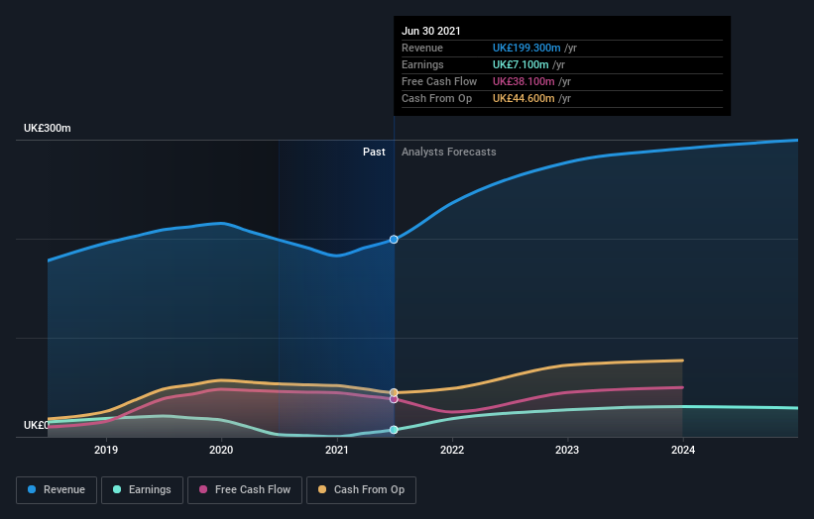Click the Free Cash Flow label in tooltip
The image size is (814, 519).
point(439,81)
